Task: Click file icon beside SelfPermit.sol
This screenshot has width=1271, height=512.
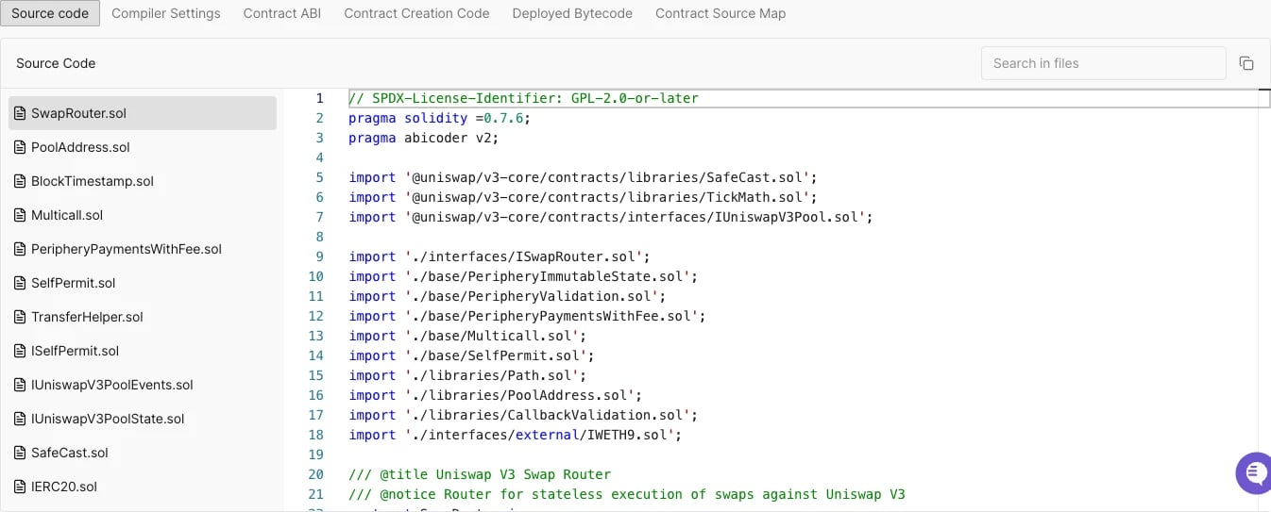Action: coord(19,283)
